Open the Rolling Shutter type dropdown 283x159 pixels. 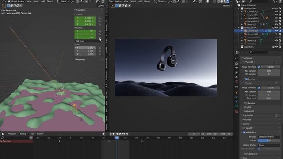point(269,145)
